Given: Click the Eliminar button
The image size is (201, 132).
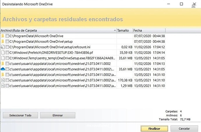Looking at the screenshot, I should tap(58, 115).
